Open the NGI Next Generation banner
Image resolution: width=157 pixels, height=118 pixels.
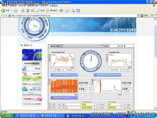[32, 84]
